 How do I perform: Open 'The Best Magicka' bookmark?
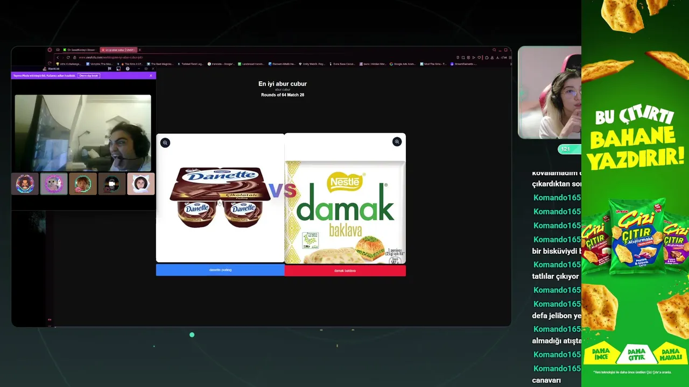tap(160, 64)
